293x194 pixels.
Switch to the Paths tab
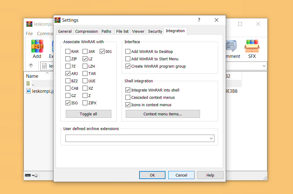tap(106, 32)
